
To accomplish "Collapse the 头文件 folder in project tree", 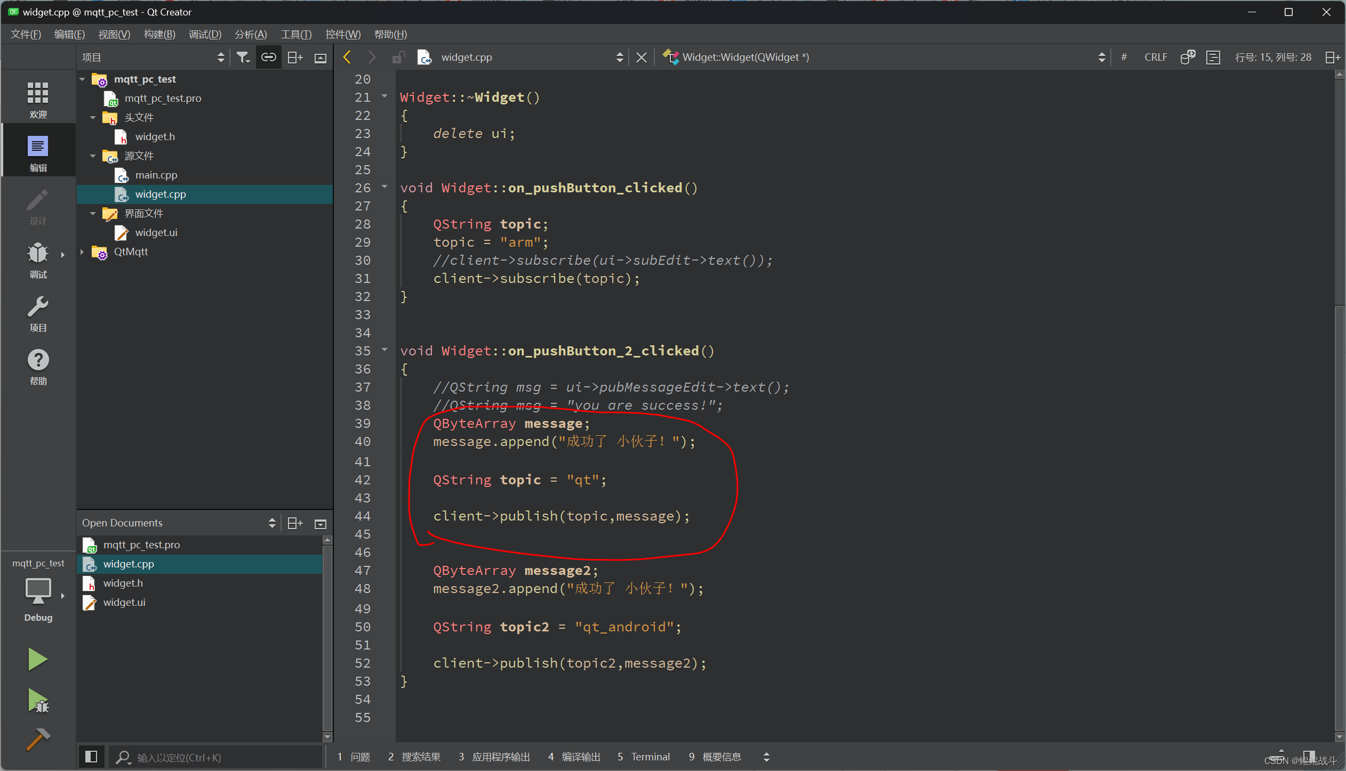I will click(x=93, y=118).
